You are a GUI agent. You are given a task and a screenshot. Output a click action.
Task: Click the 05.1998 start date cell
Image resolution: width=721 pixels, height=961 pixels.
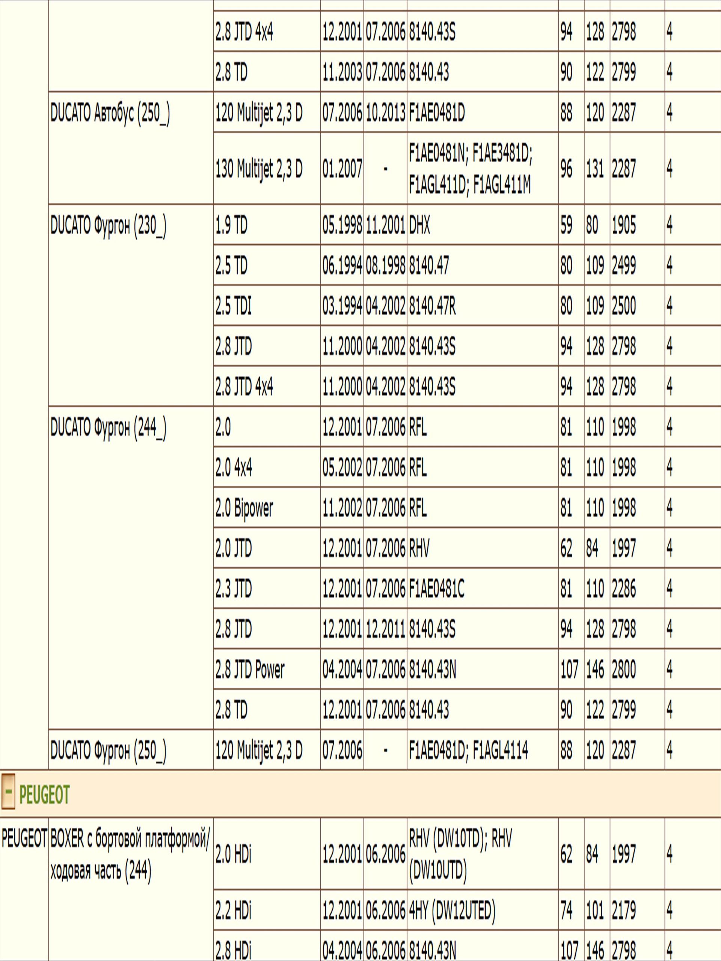342,225
